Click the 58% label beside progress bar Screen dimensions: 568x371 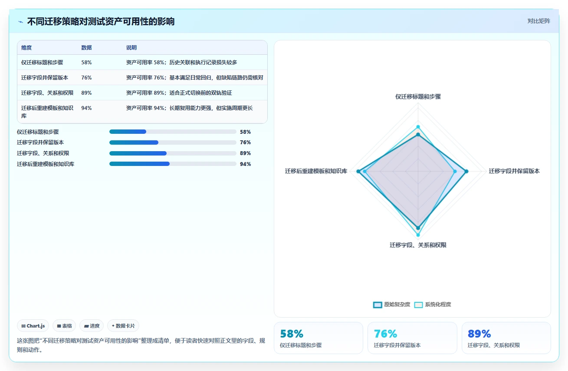pyautogui.click(x=245, y=132)
